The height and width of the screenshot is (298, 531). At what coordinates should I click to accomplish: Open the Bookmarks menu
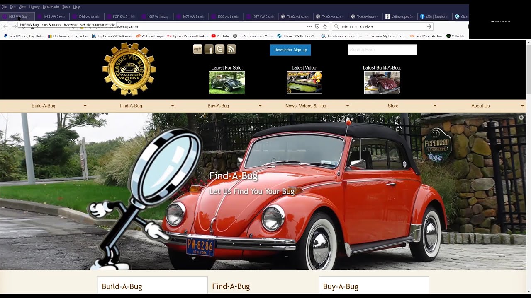pyautogui.click(x=51, y=7)
